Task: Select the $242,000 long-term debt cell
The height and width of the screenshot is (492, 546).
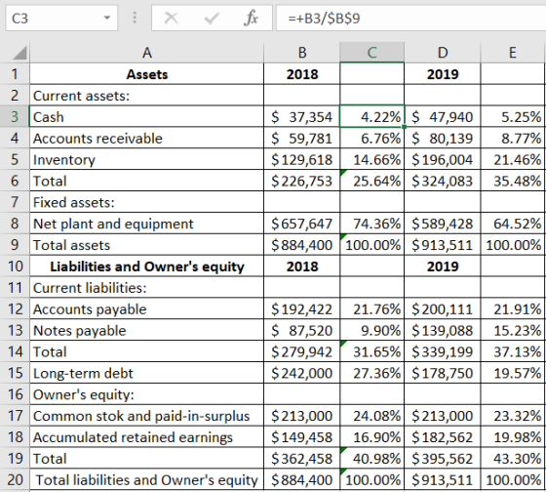Action: (302, 373)
